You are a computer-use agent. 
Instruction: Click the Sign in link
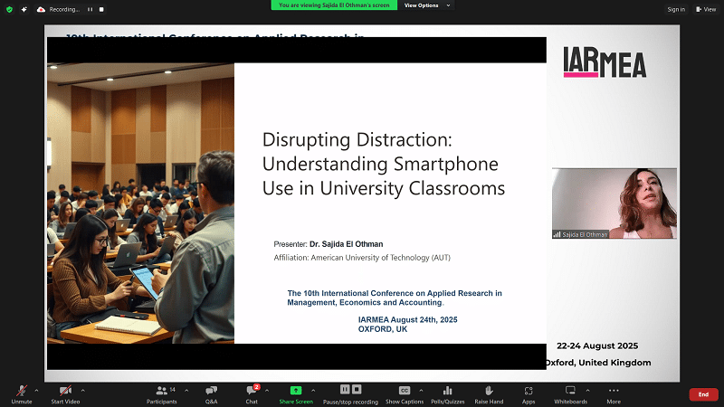pos(676,9)
